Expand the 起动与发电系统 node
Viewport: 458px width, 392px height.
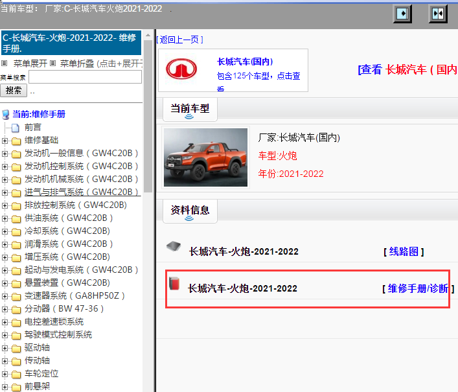click(5, 270)
